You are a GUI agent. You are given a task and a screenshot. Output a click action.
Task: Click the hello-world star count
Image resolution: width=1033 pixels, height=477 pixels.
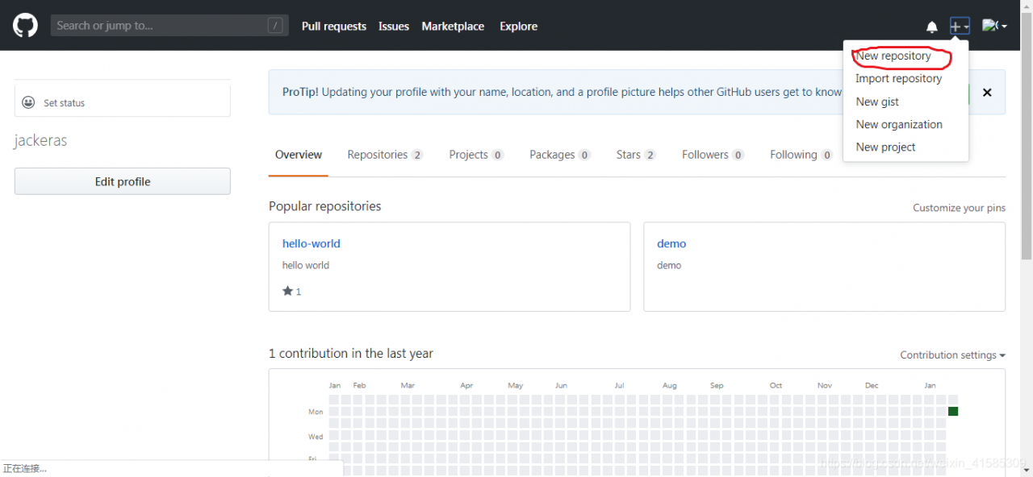click(299, 292)
